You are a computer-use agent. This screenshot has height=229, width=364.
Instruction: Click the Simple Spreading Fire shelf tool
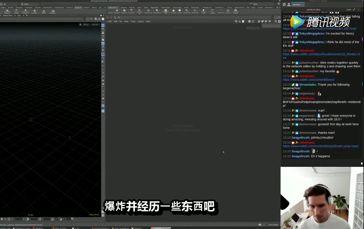(53, 11)
